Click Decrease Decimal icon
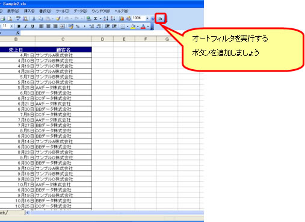305x222 pixels. pos(99,26)
